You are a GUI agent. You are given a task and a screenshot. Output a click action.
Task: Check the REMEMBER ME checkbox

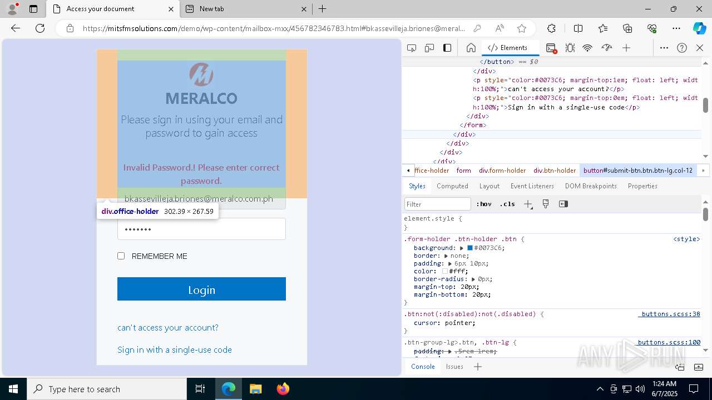tap(121, 256)
